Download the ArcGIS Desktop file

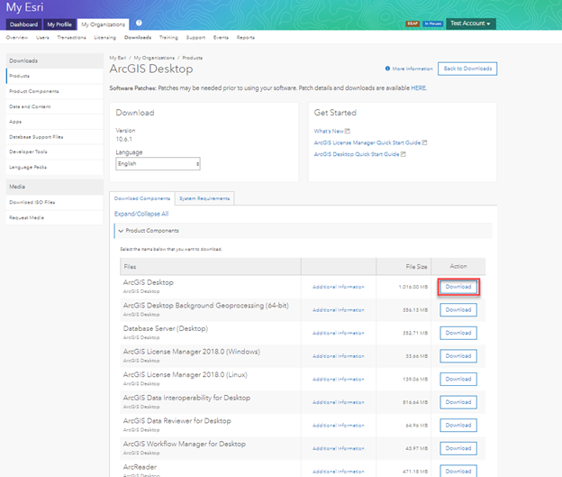click(458, 287)
